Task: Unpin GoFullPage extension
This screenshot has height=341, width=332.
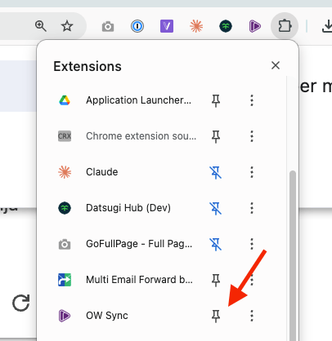Action: pos(216,244)
